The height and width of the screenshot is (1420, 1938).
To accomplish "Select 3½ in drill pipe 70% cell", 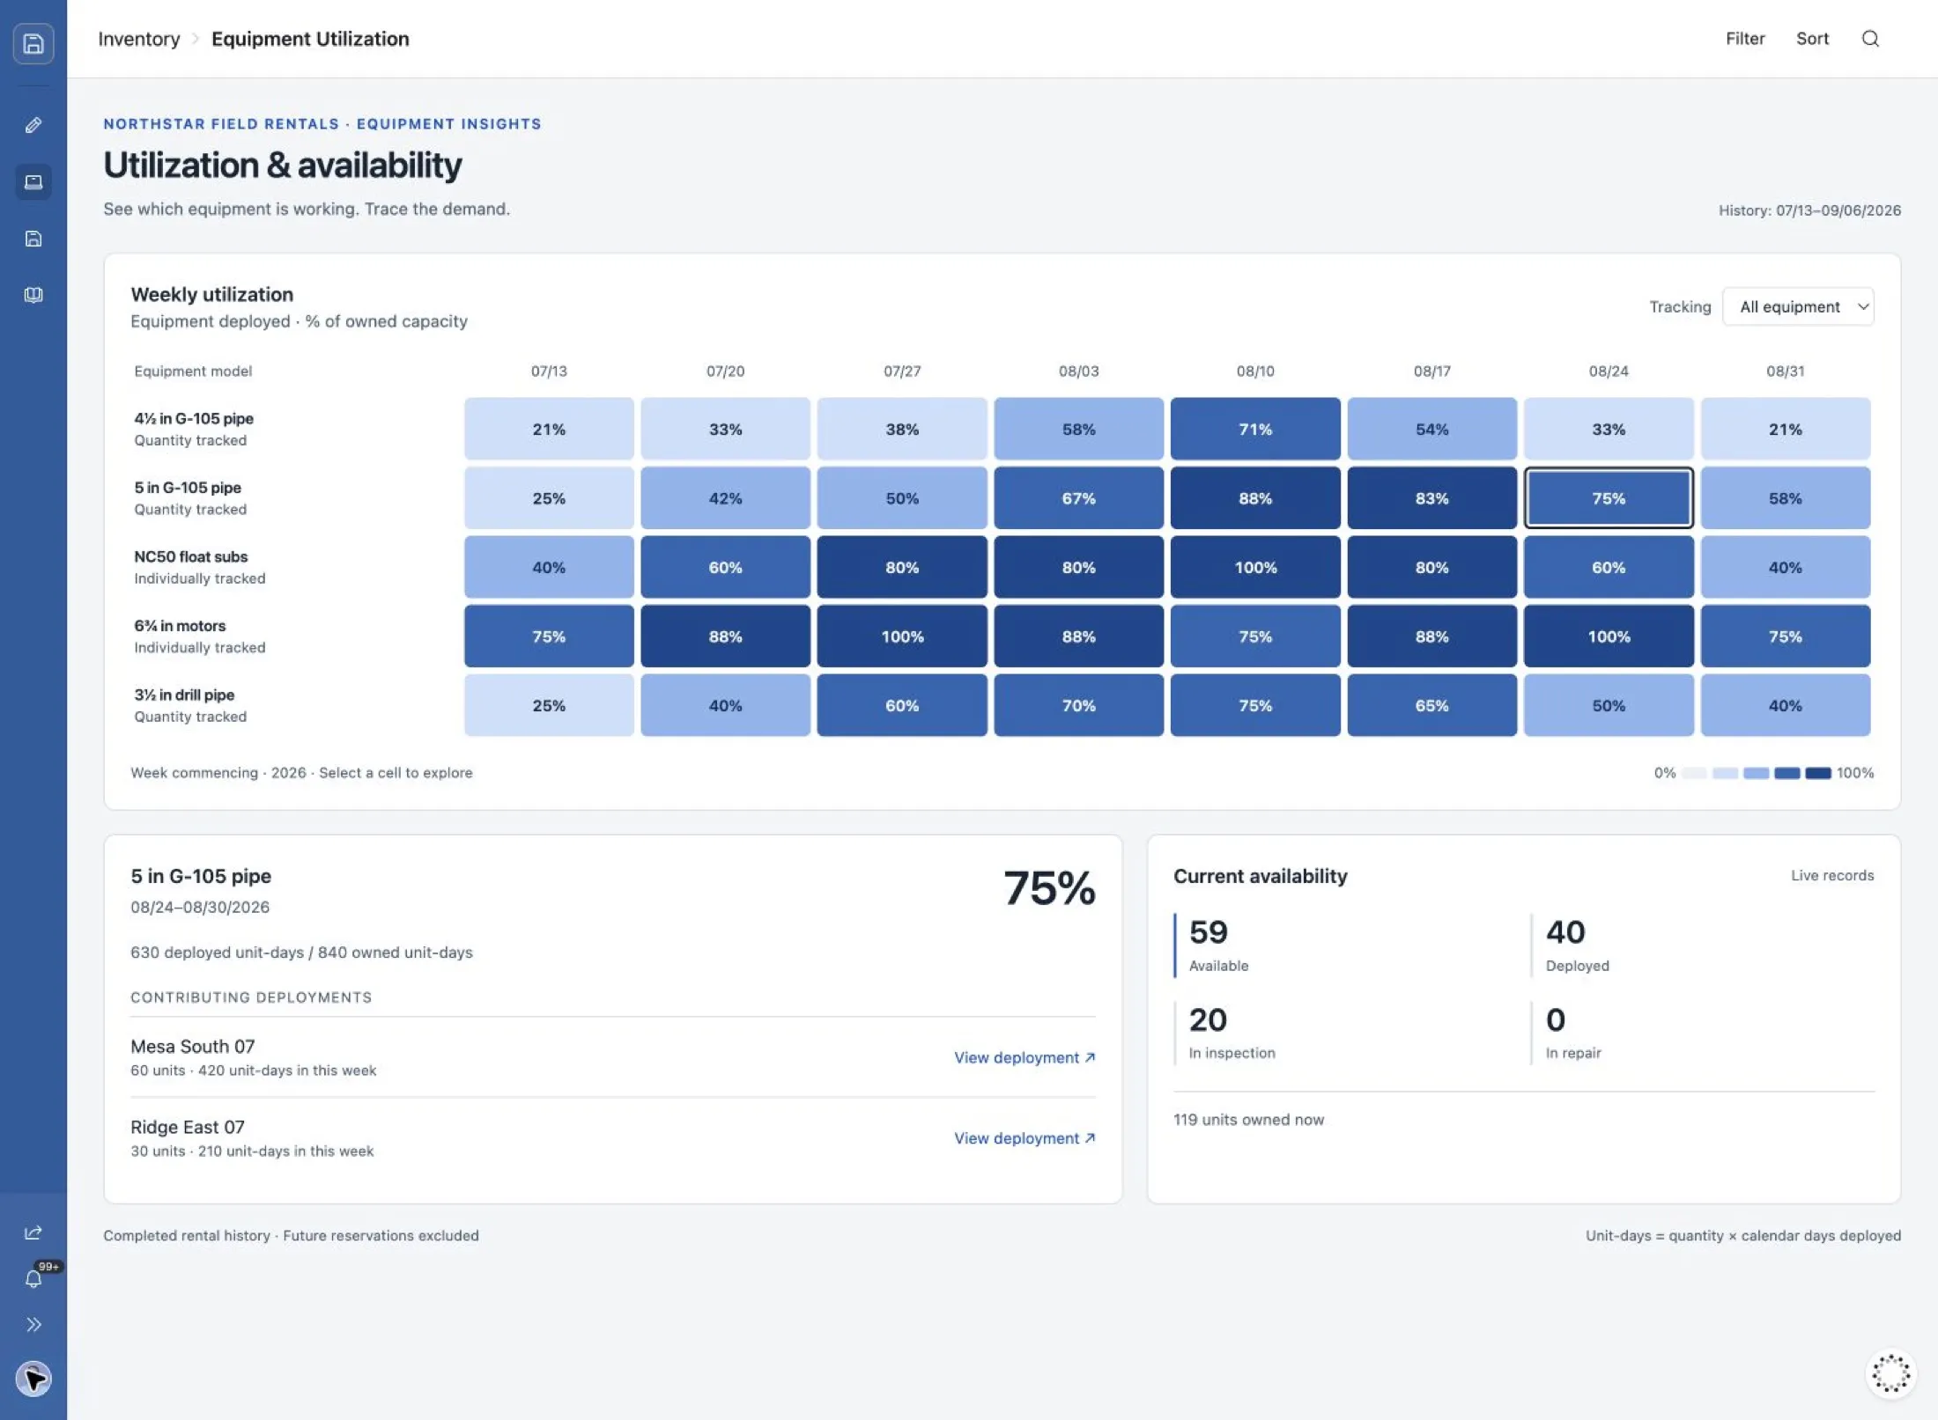I will point(1078,705).
